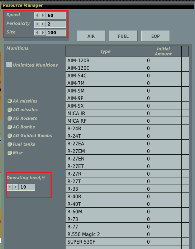Select the R-27EM row
This screenshot has height=249, width=195.
point(127,151)
